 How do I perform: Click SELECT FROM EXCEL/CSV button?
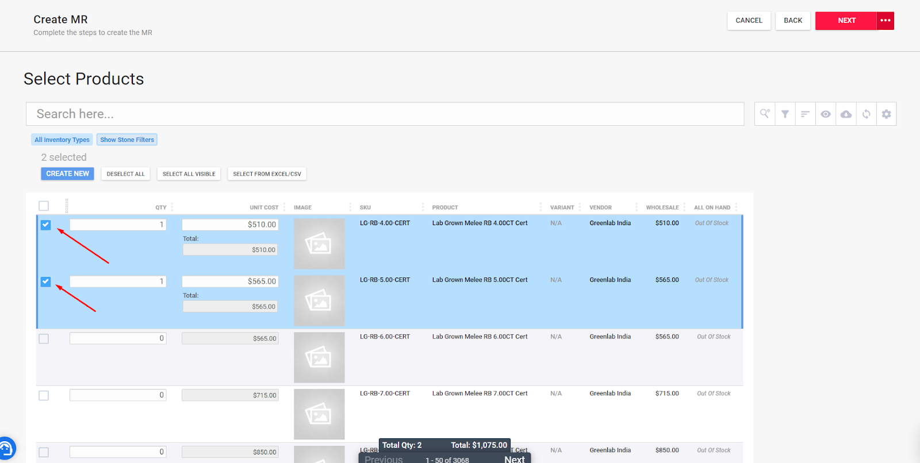[267, 173]
